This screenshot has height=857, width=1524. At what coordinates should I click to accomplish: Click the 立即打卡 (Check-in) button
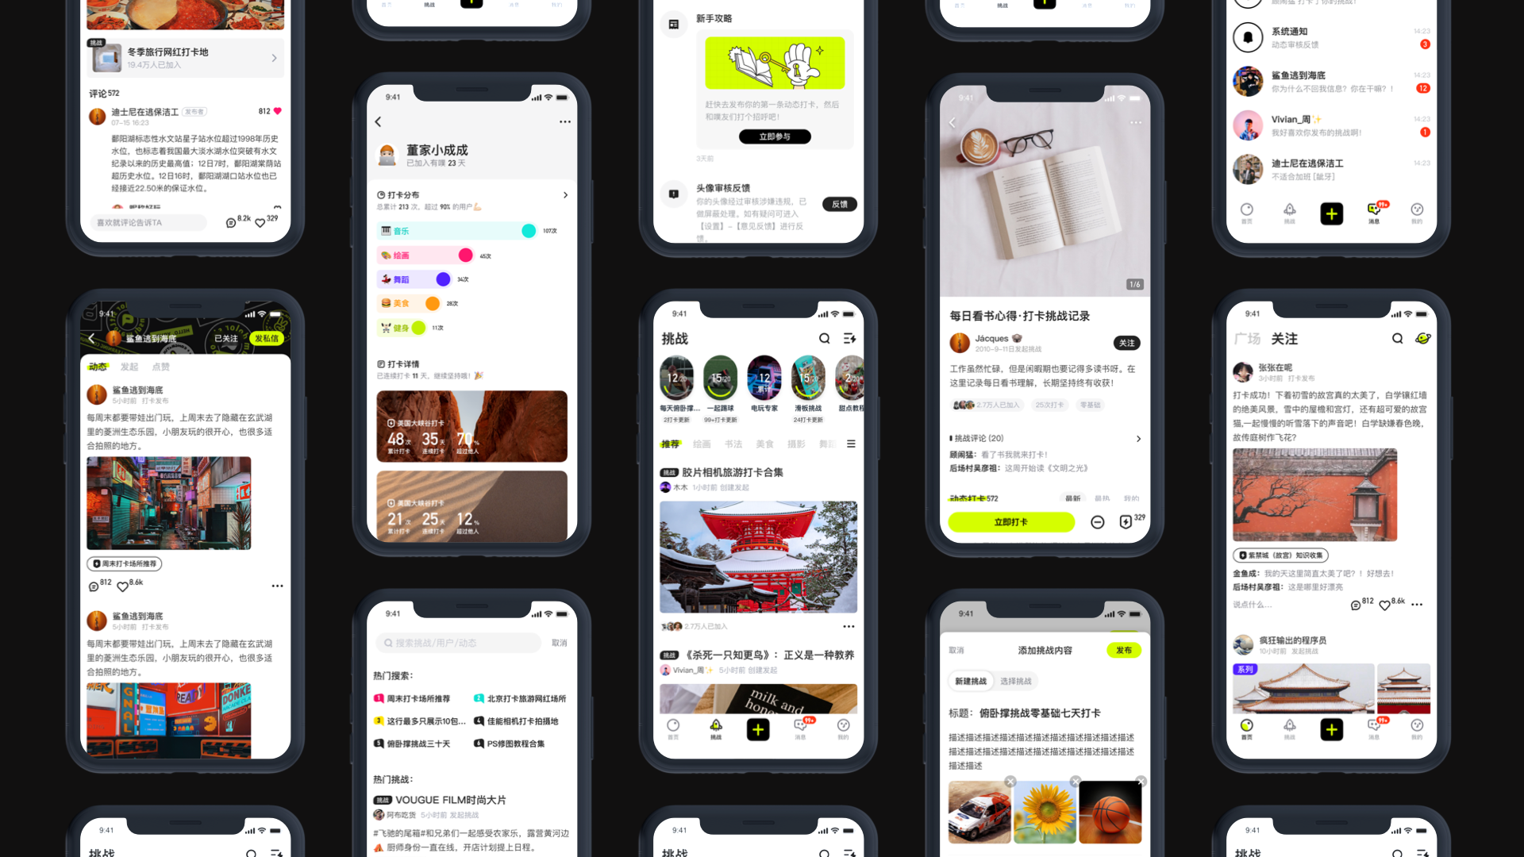1011,521
